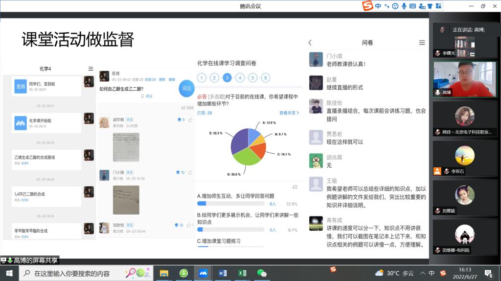Click the 词云 round blue button

click(x=187, y=88)
